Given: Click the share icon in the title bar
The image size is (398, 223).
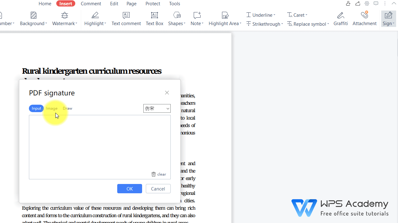Looking at the screenshot, I should point(358,3).
